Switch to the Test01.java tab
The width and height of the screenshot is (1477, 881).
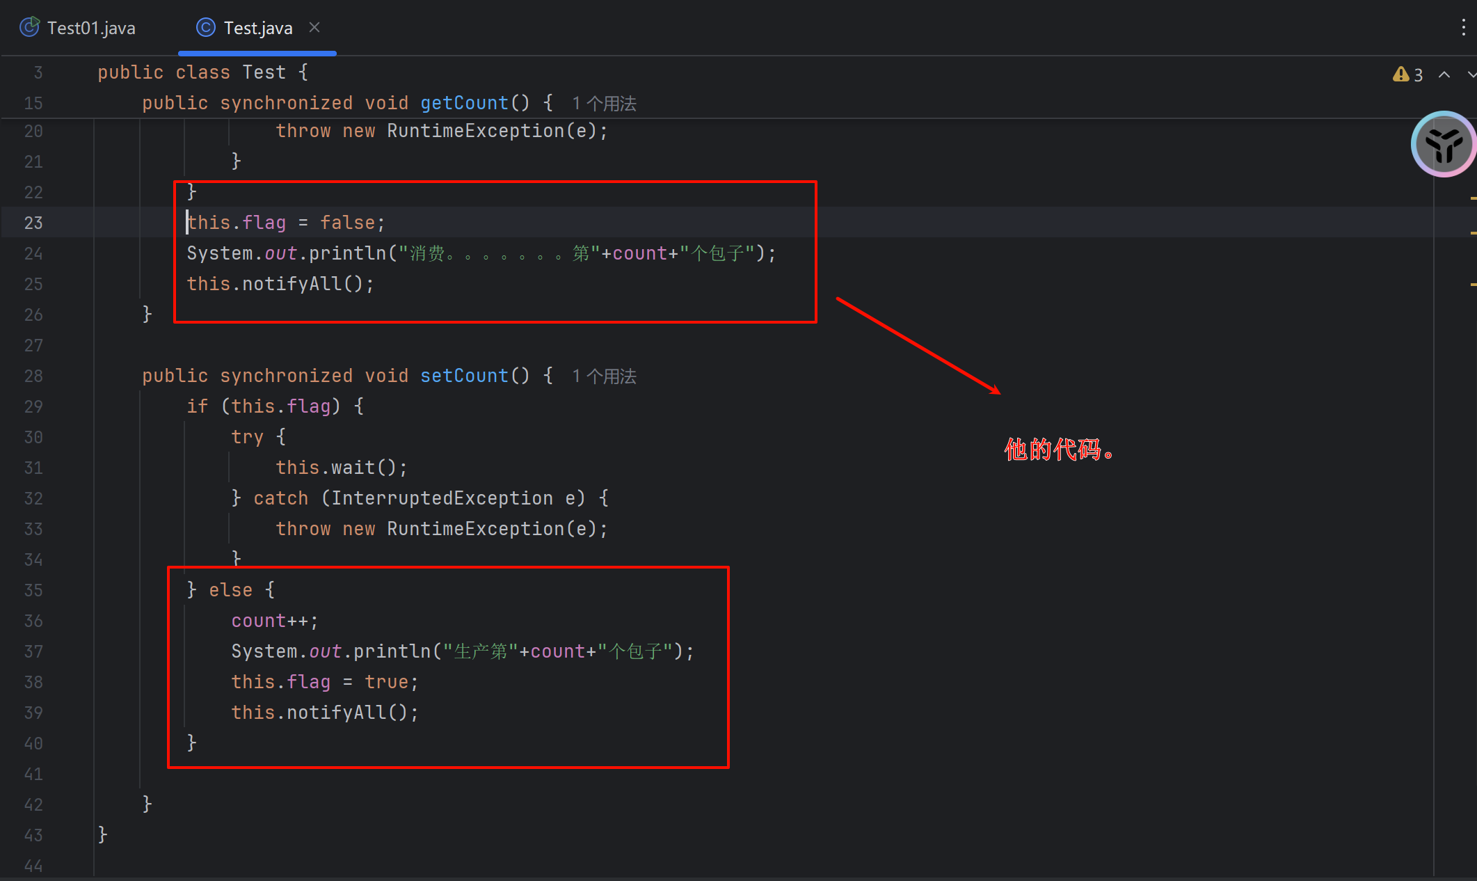tap(90, 28)
